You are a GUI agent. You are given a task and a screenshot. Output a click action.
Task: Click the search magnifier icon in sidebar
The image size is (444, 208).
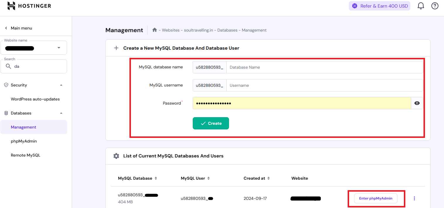(x=8, y=66)
